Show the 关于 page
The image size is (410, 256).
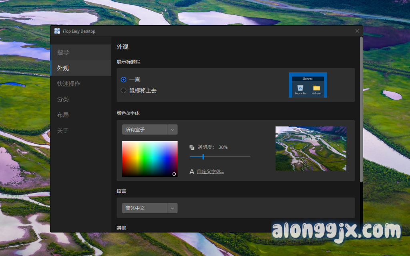coord(63,130)
